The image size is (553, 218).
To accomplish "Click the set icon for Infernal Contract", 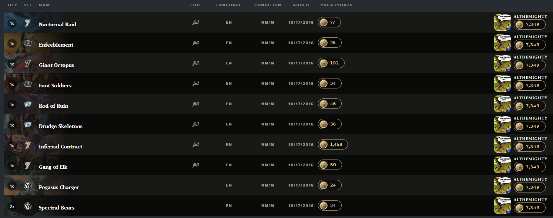I will point(28,145).
